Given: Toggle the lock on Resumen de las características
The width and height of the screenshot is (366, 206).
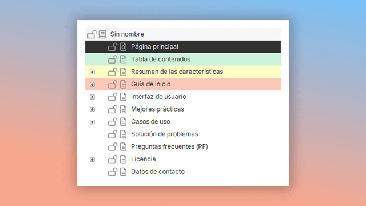Looking at the screenshot, I should (x=113, y=72).
